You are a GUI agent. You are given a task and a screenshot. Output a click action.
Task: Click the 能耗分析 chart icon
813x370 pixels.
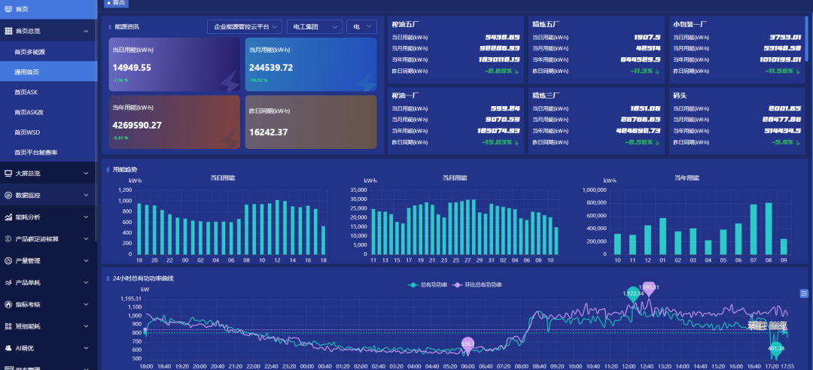(x=8, y=217)
